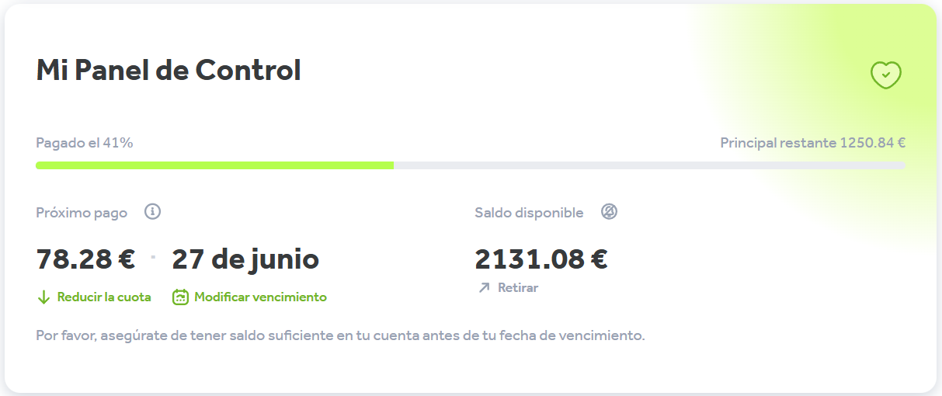Viewport: 942px width, 396px height.
Task: Click the gray unfilled part of progress bar
Action: point(649,165)
